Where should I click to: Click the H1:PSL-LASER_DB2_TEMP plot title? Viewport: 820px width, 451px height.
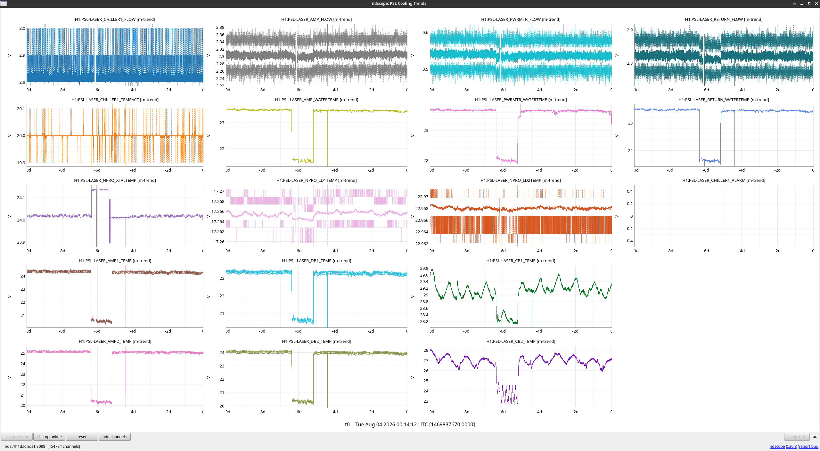(x=316, y=341)
